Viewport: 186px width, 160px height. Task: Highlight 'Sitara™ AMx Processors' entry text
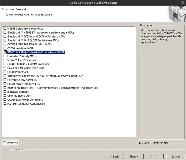tap(22, 60)
